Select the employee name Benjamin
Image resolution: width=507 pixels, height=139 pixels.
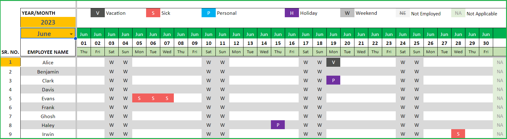pyautogui.click(x=48, y=72)
